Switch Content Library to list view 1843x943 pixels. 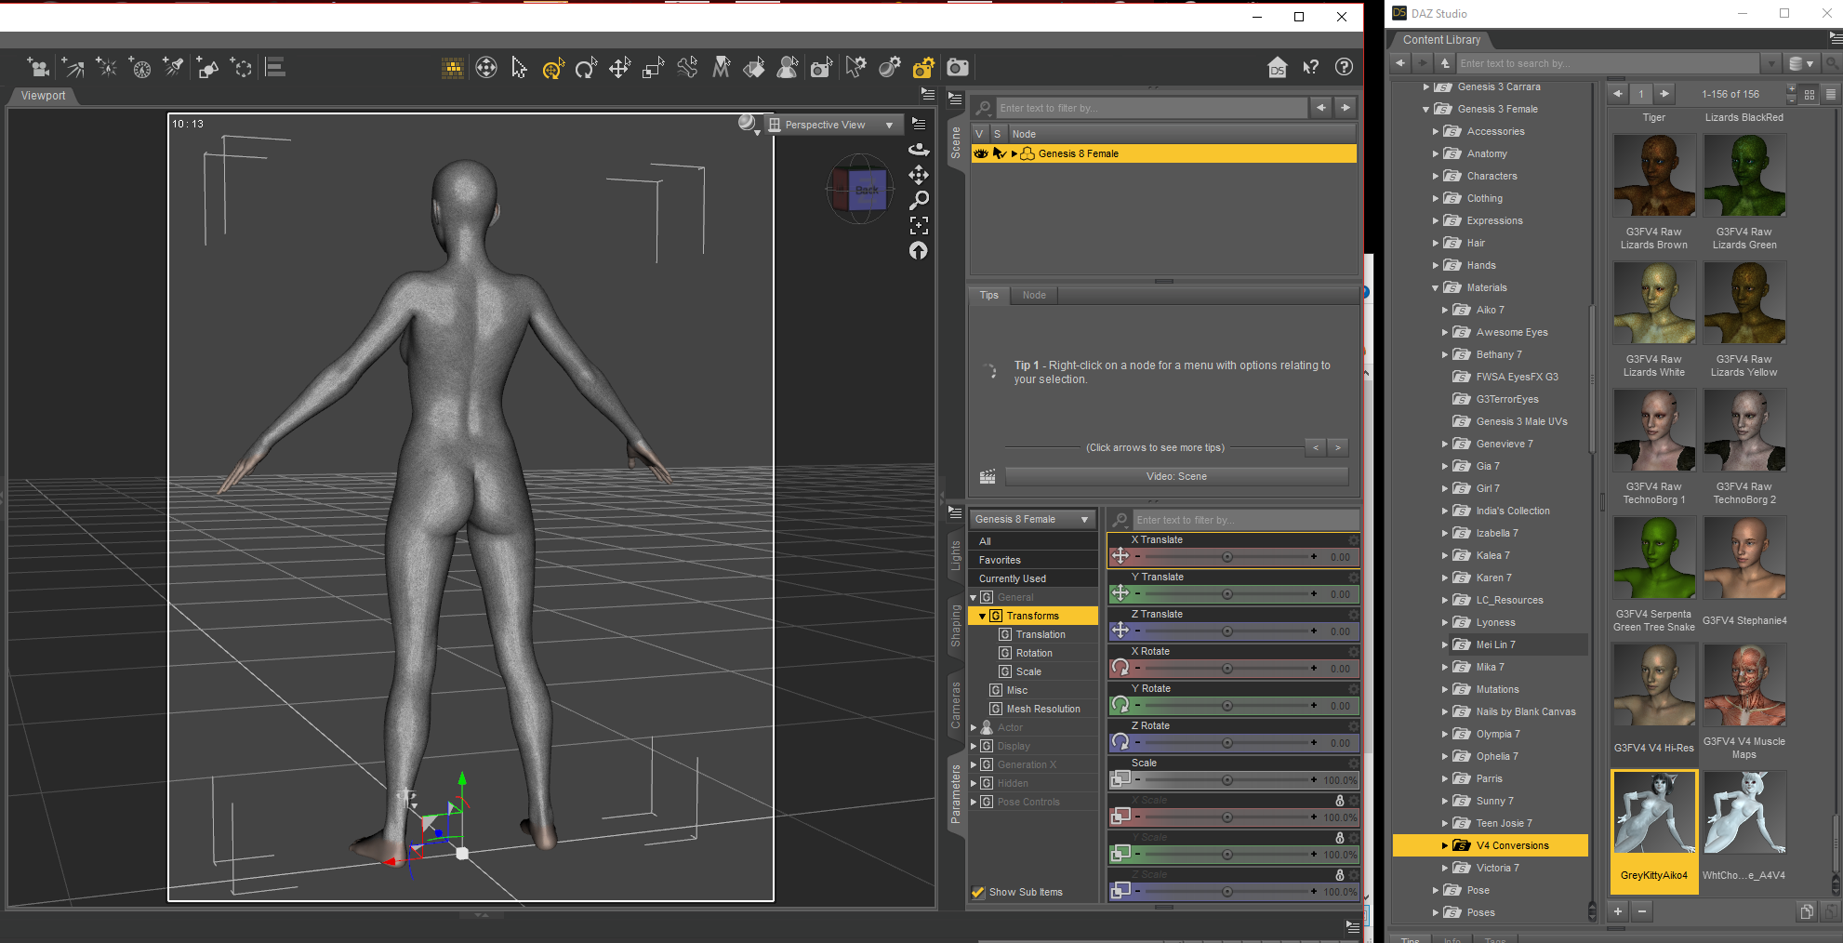click(x=1830, y=94)
